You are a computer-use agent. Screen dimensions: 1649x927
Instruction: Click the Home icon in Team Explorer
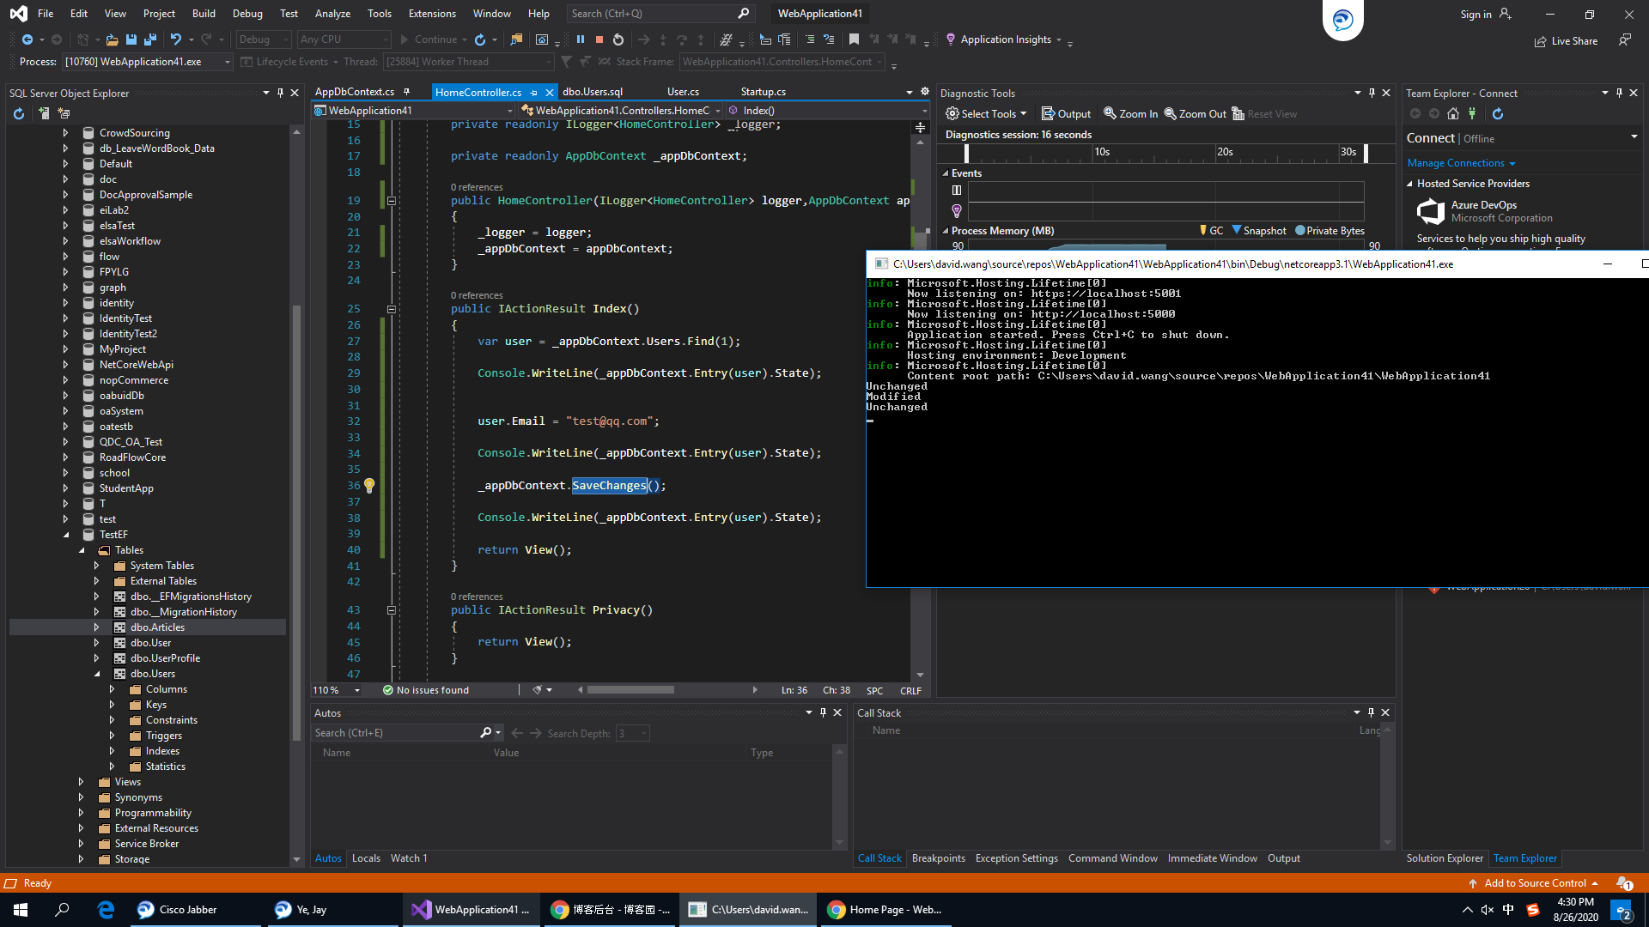click(1453, 113)
